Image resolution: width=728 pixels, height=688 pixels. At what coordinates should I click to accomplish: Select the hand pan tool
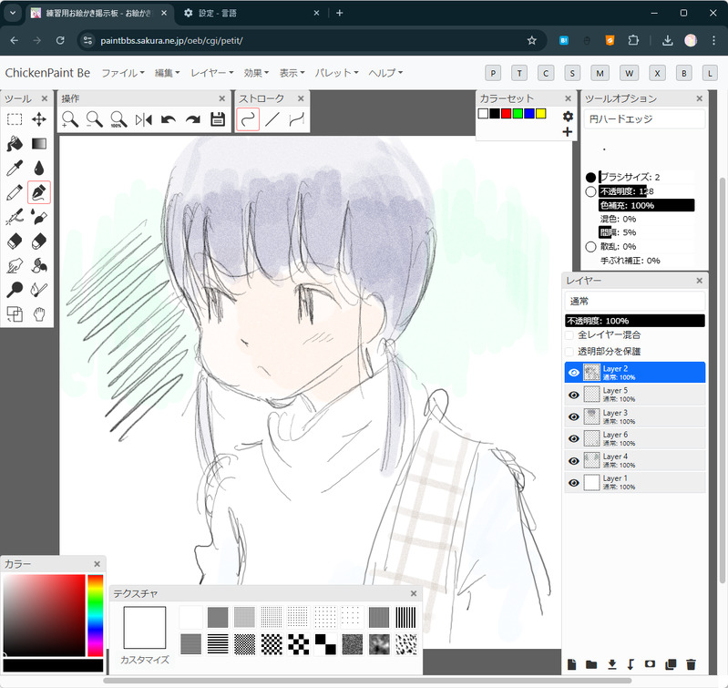pyautogui.click(x=39, y=314)
